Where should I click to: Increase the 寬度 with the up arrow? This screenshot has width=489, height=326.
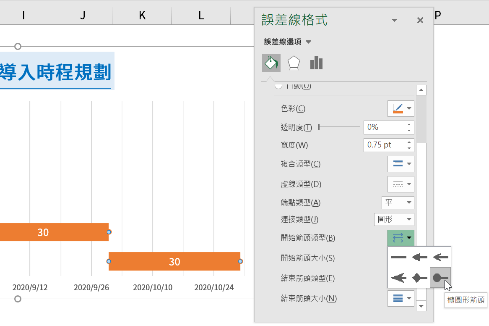409,142
